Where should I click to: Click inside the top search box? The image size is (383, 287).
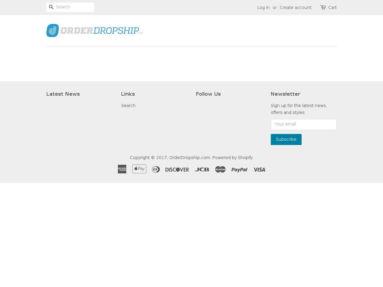click(74, 7)
